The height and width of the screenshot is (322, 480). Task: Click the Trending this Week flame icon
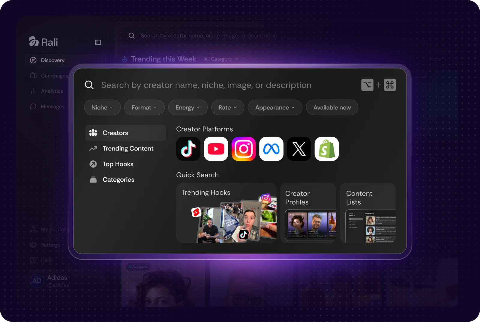tap(125, 59)
